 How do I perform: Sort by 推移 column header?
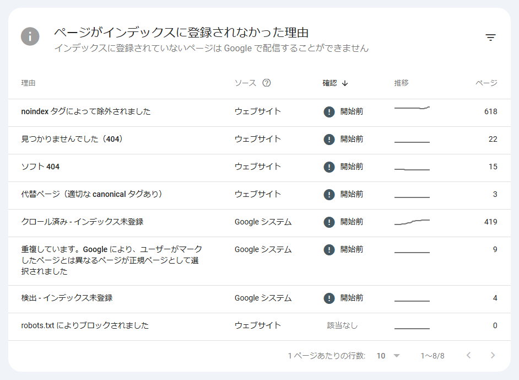pos(401,83)
